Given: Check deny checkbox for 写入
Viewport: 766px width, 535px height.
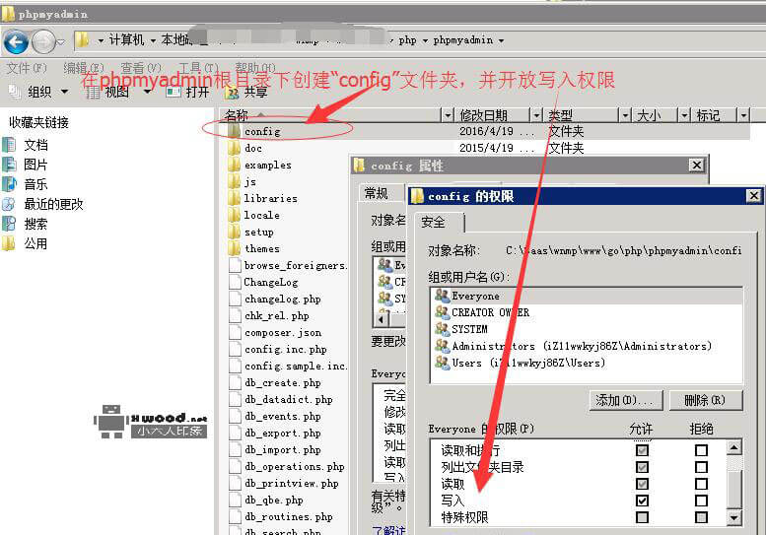Looking at the screenshot, I should (x=701, y=501).
